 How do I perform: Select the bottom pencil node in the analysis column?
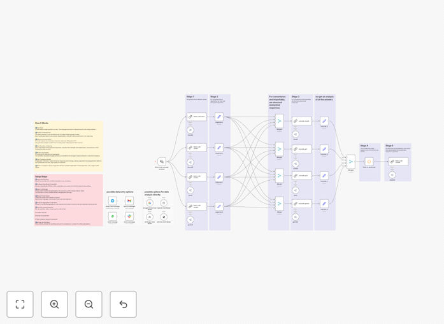[x=324, y=204]
